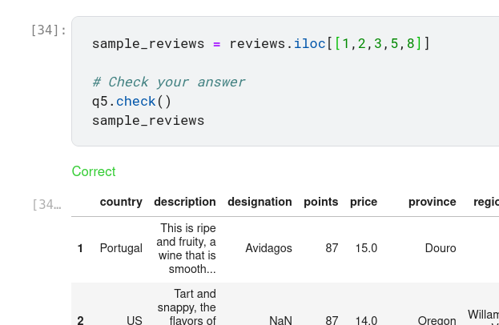This screenshot has height=325, width=499.
Task: Click the 'price' column header
Action: [363, 202]
